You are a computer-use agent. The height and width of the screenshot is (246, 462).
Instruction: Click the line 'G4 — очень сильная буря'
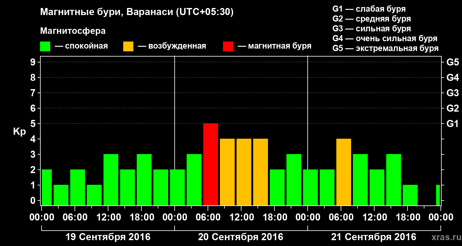(x=385, y=38)
